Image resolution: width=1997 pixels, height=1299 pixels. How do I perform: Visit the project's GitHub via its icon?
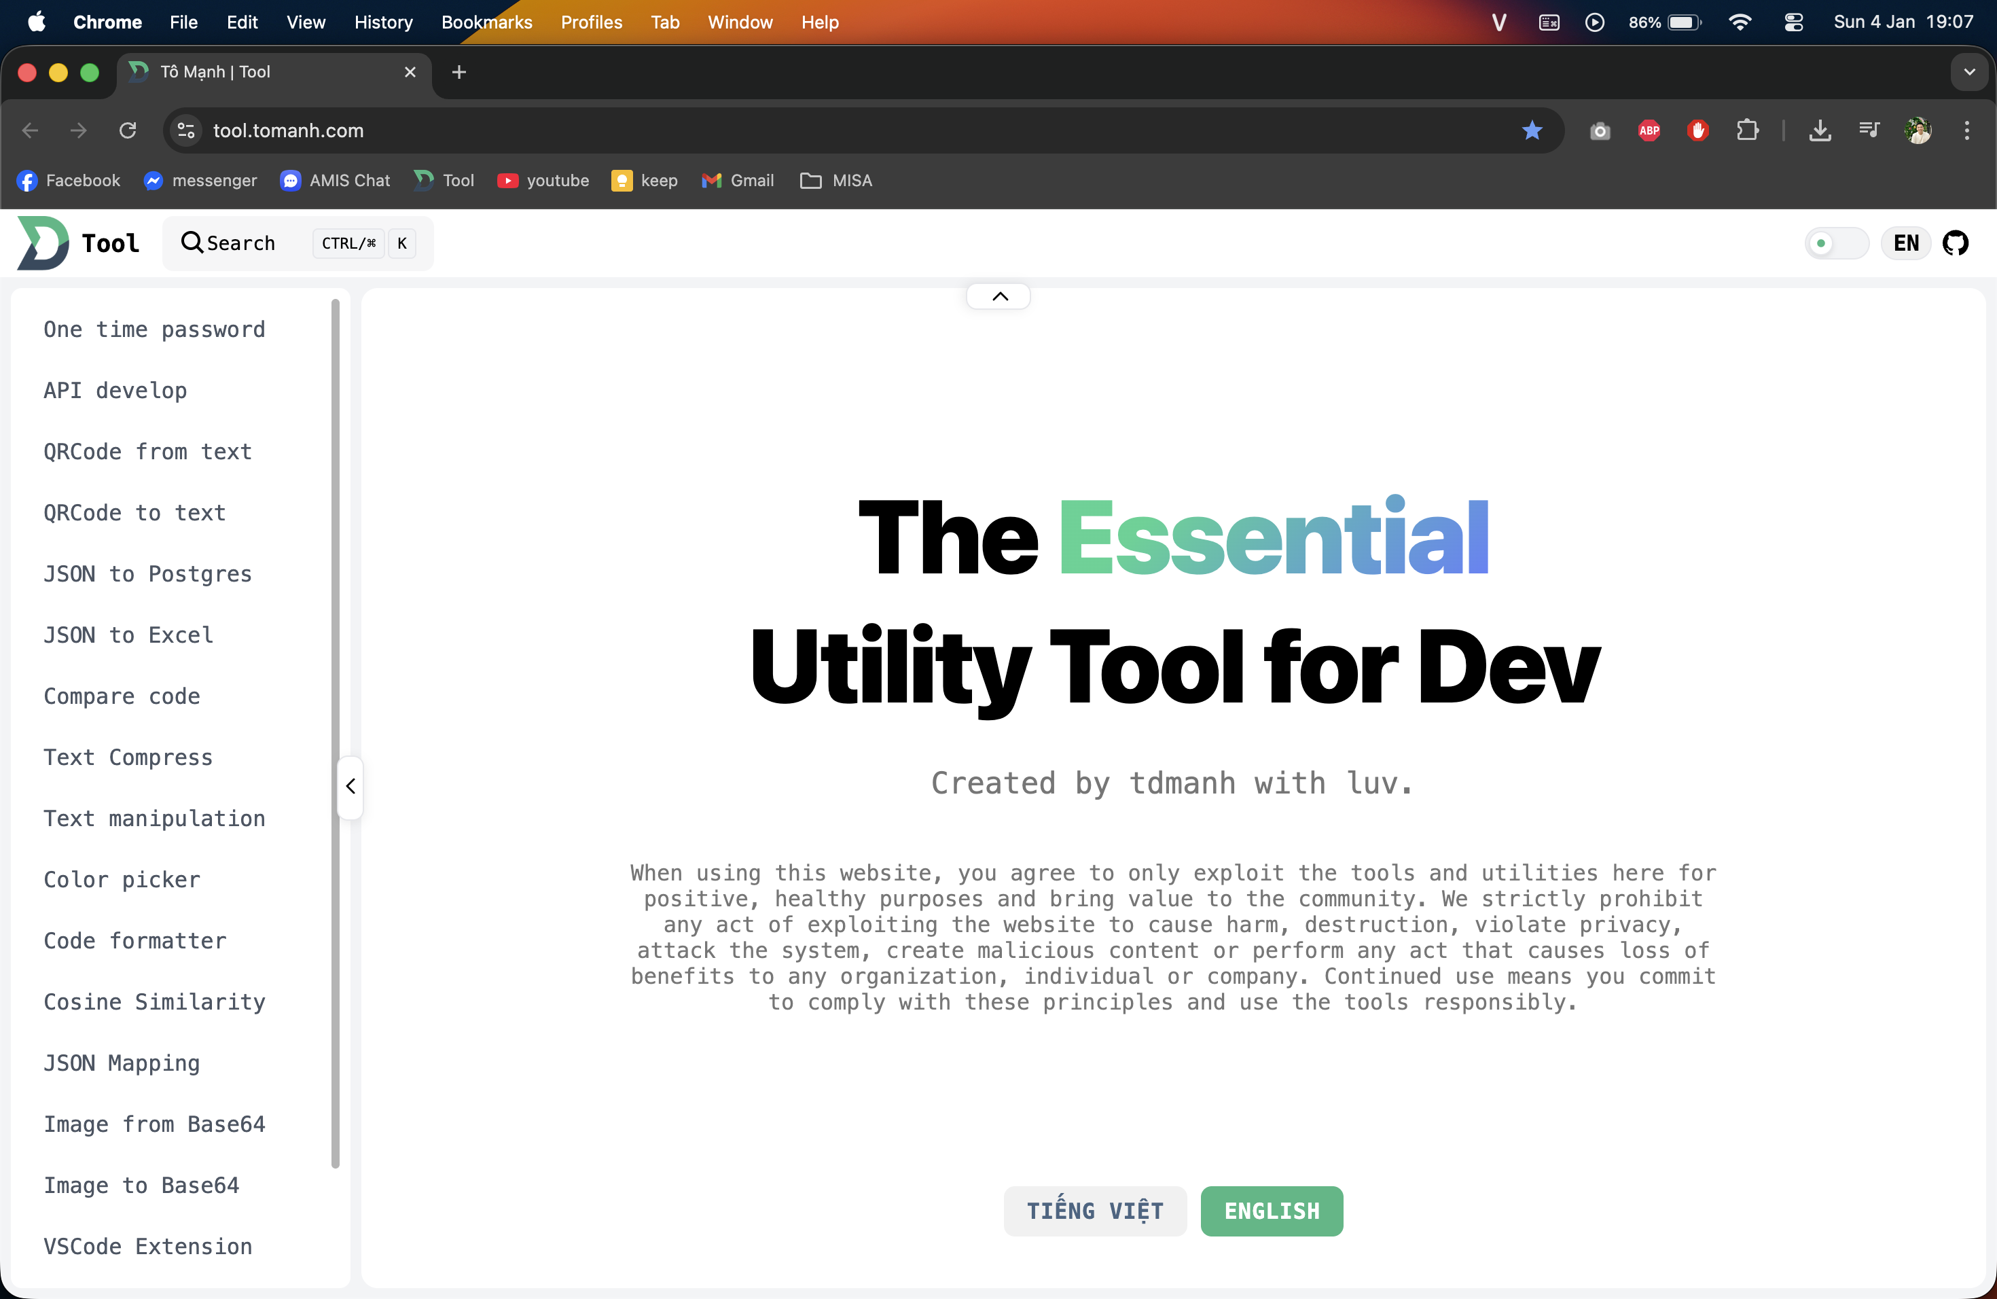(x=1957, y=243)
